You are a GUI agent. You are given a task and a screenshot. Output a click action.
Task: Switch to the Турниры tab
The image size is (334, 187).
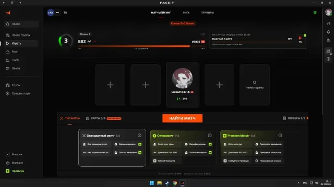208,12
